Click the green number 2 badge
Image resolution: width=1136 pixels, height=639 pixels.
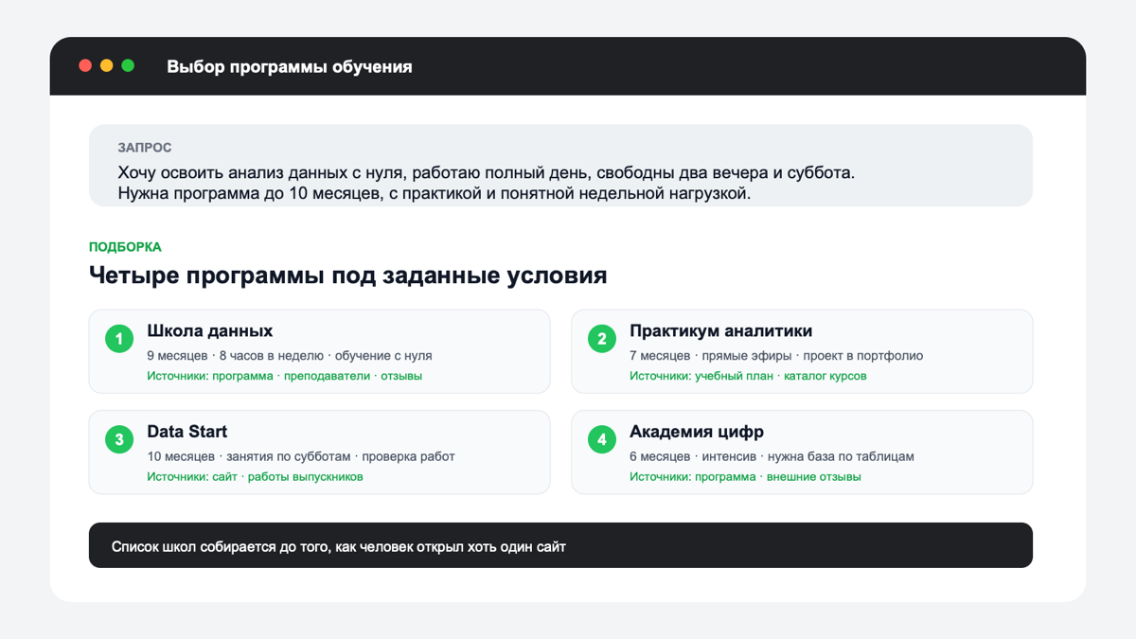[602, 339]
